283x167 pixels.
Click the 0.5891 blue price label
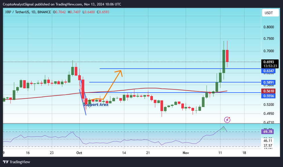click(269, 82)
